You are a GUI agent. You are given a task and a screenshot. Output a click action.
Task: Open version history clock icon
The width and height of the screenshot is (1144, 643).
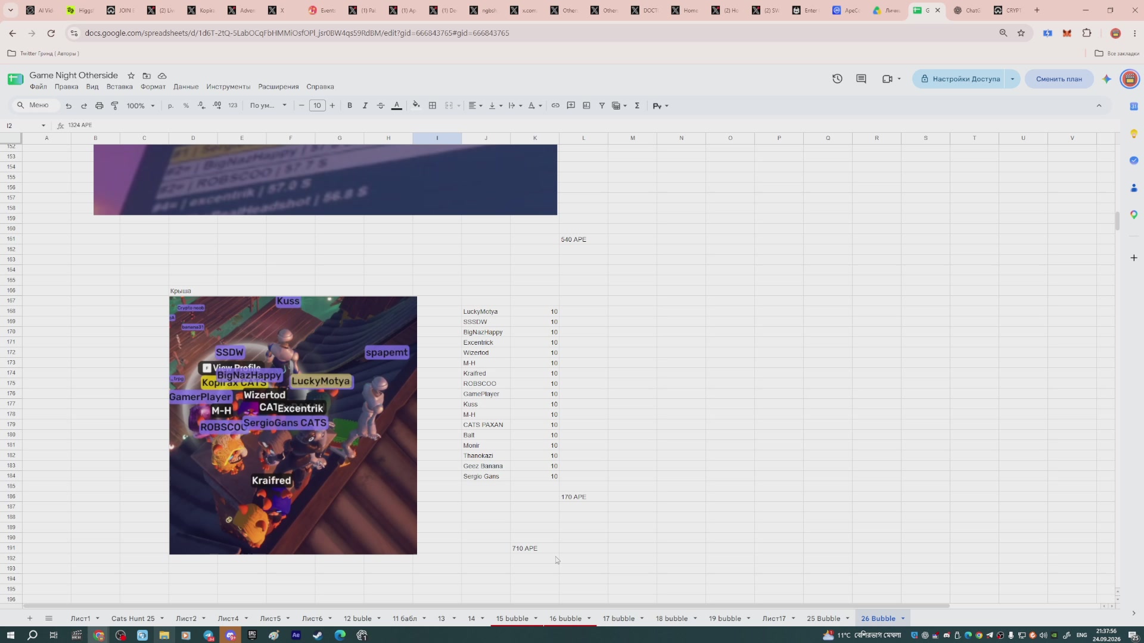click(837, 79)
